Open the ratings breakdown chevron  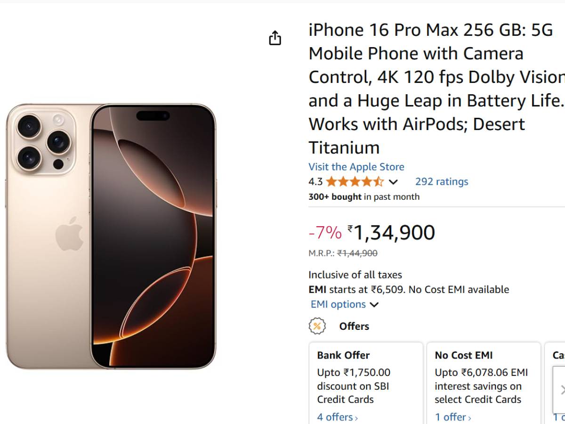tap(393, 182)
